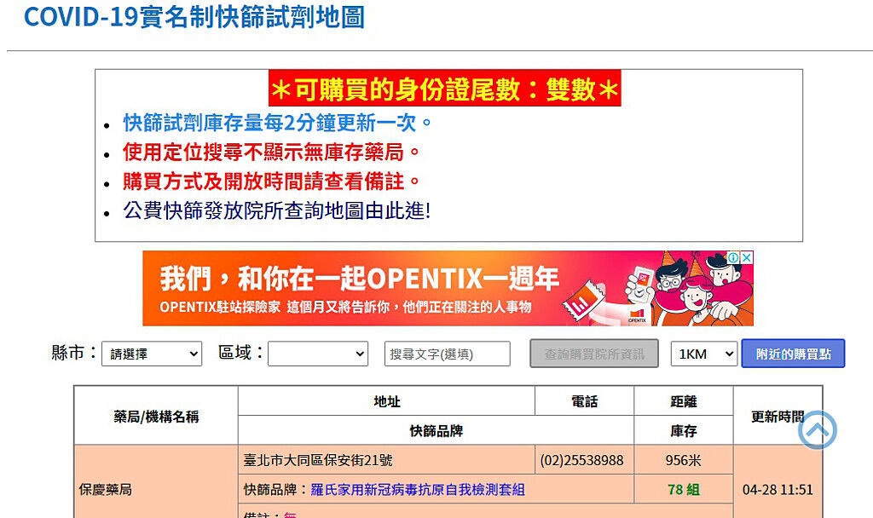Click the 藥局/機構名稱 column header

coord(156,416)
